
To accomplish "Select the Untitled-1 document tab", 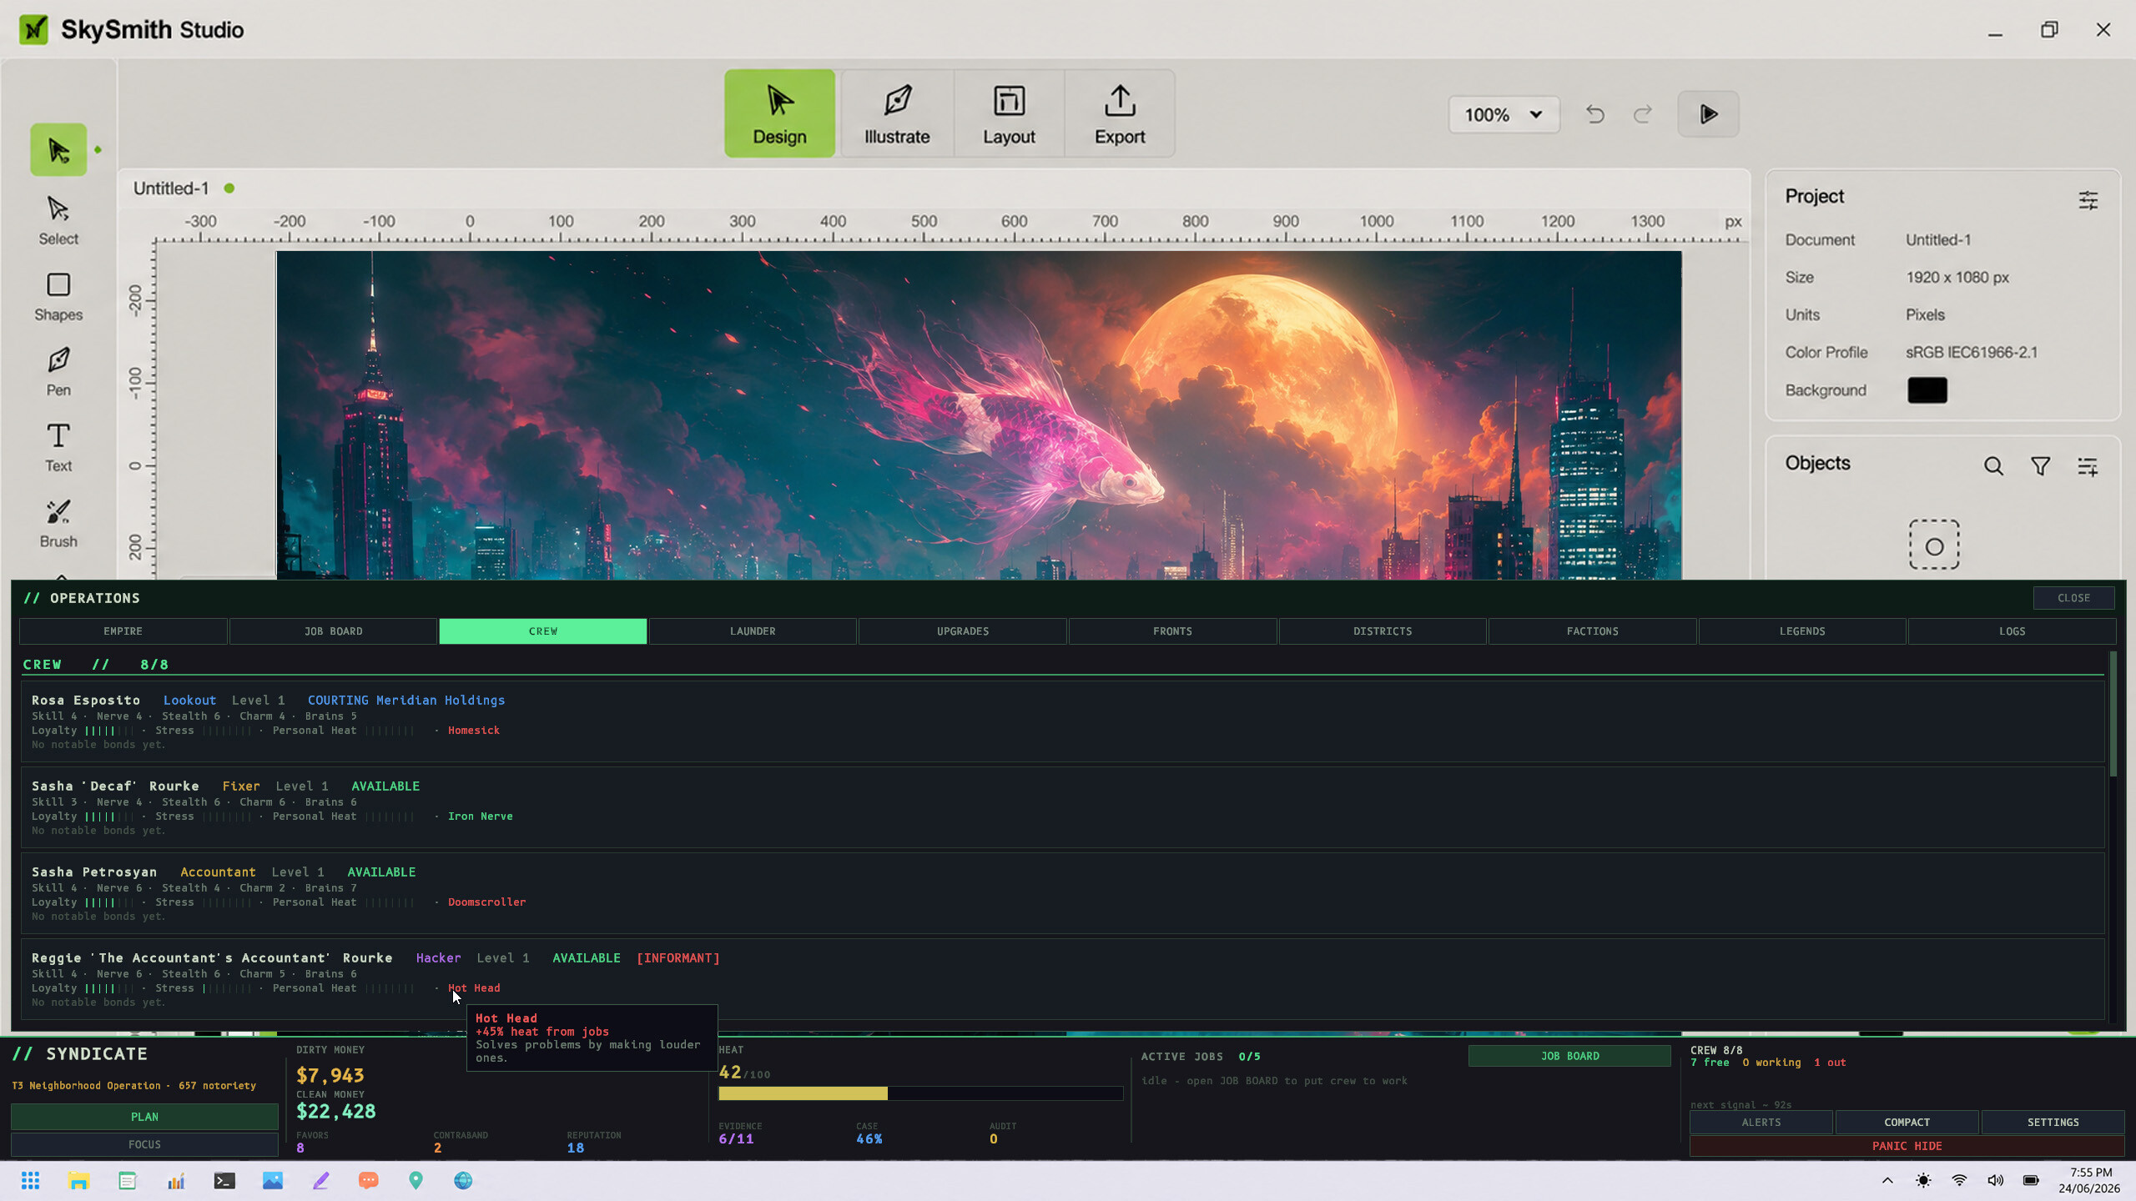I will (171, 188).
